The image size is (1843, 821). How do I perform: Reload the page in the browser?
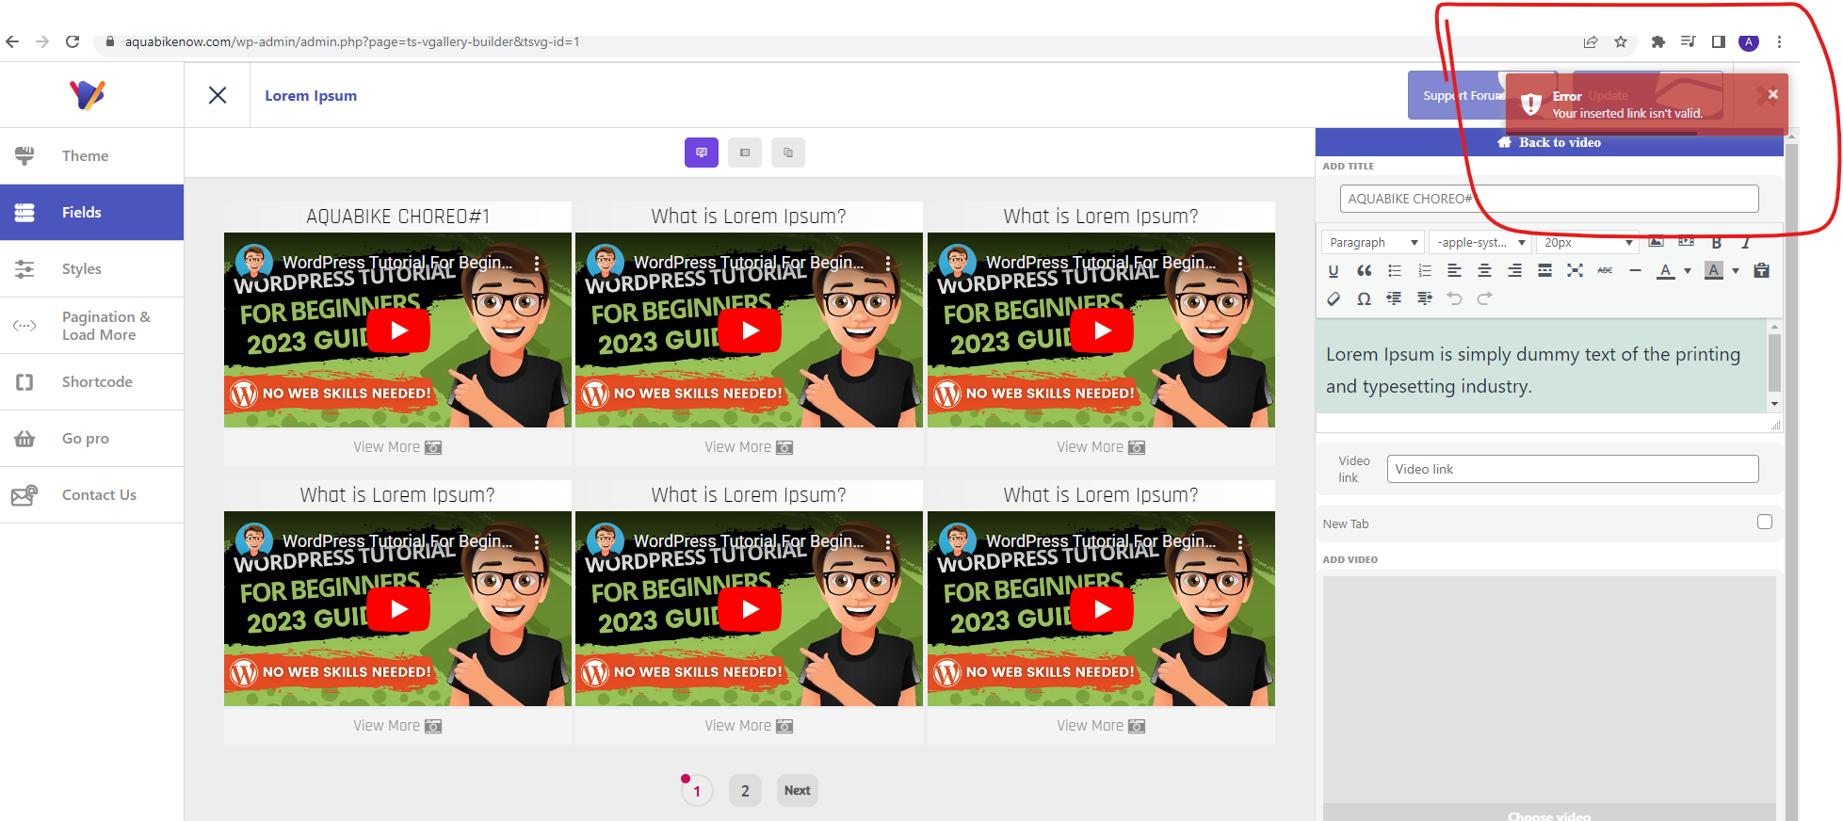73,41
